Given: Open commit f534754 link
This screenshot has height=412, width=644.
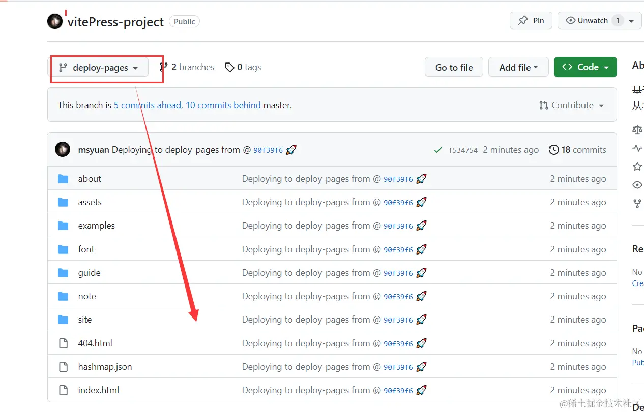Looking at the screenshot, I should coord(463,150).
